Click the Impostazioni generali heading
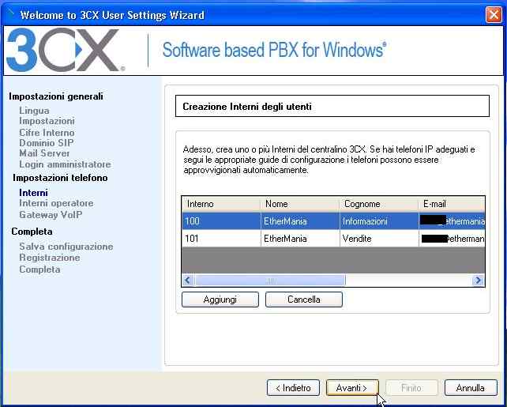This screenshot has width=507, height=407. 56,96
